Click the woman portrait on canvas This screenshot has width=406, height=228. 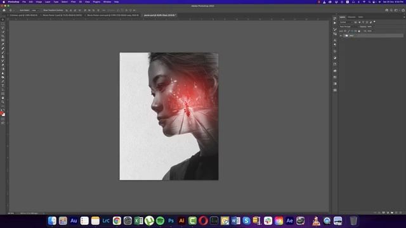(x=169, y=117)
